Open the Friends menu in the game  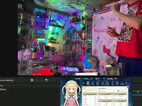93,83
